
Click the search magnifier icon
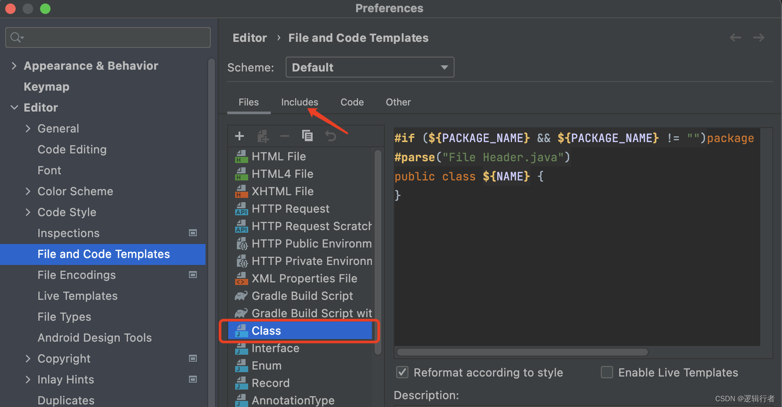17,37
